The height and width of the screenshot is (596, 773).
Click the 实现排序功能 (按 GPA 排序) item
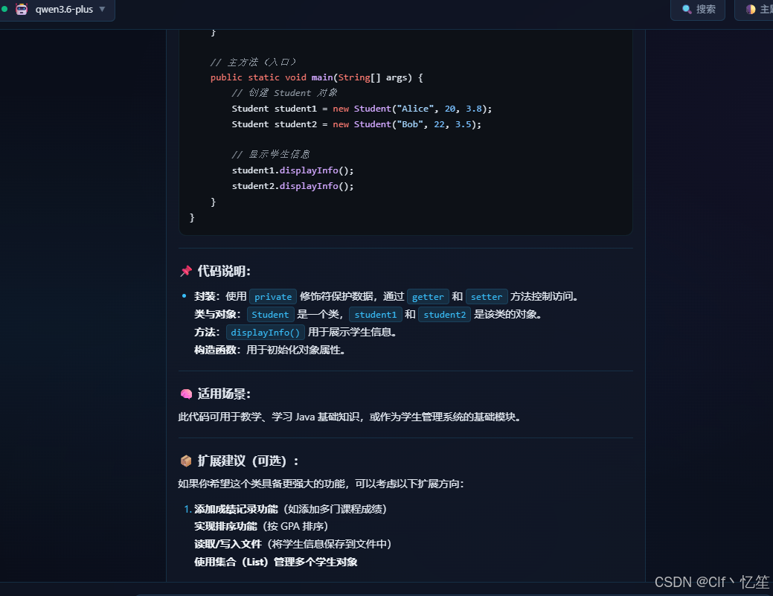[x=261, y=527]
